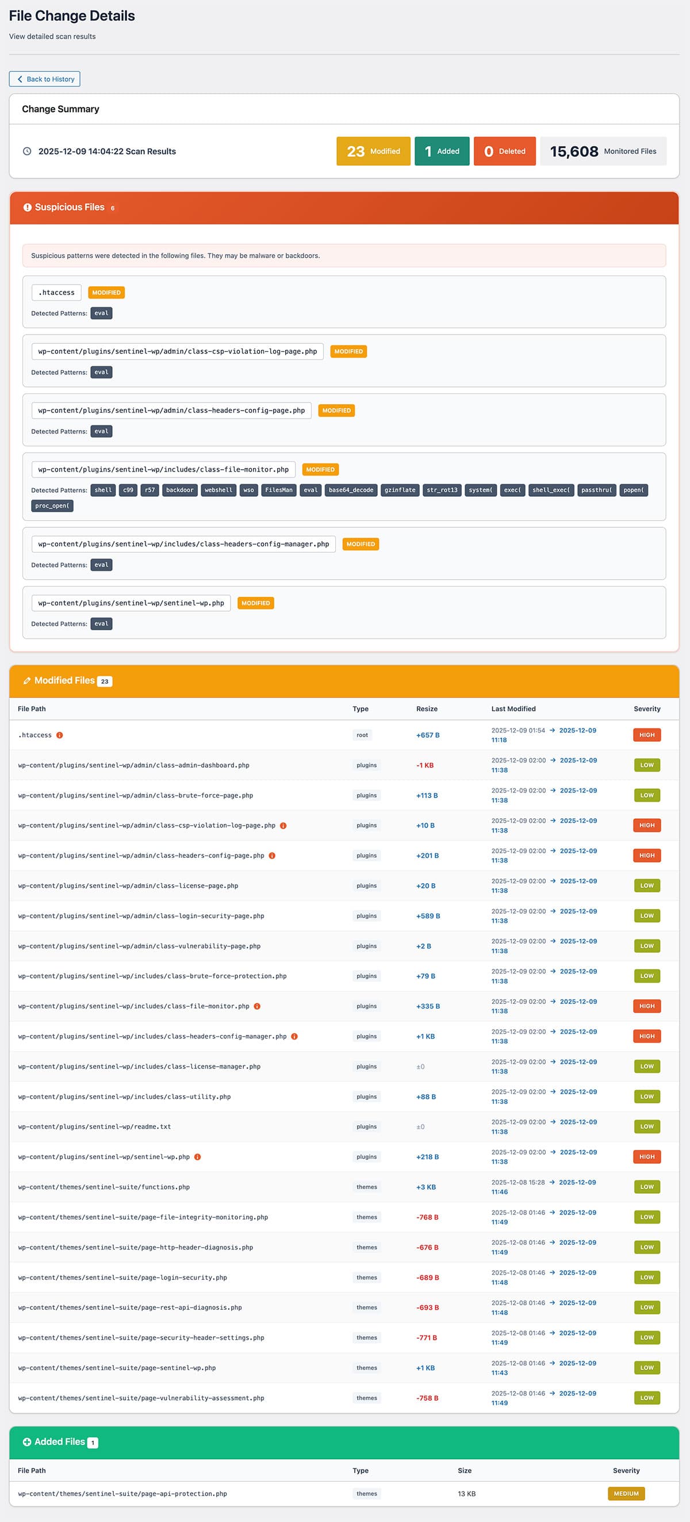The width and height of the screenshot is (690, 1522).
Task: Click the MEDIUM severity badge for page-api-protection.php
Action: point(626,1494)
